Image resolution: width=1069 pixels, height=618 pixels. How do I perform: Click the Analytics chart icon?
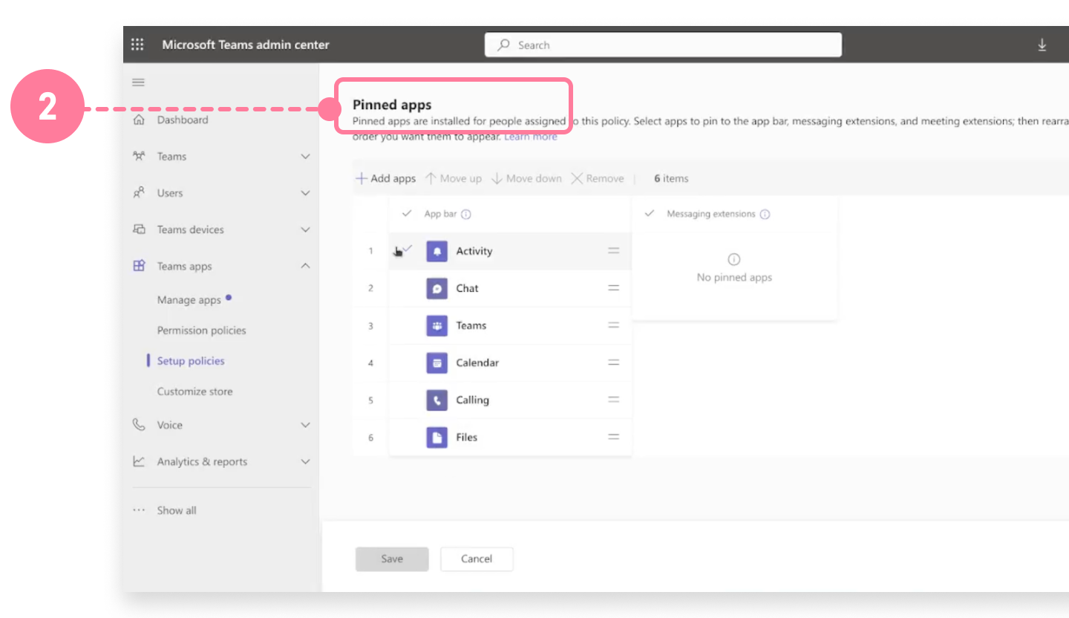139,461
